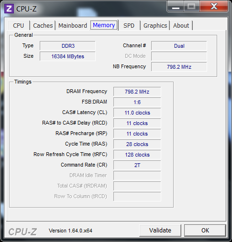This screenshot has height=242, width=232.
Task: Click the CPU-Z logo at bottom left
Action: 22,231
